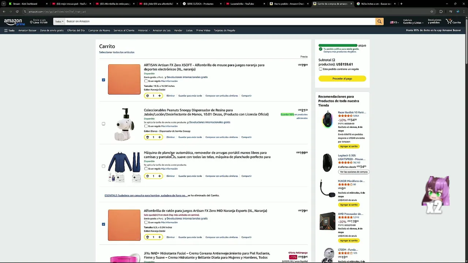
Task: Open the Razer Basilisk V3 mouse image
Action: (328, 119)
